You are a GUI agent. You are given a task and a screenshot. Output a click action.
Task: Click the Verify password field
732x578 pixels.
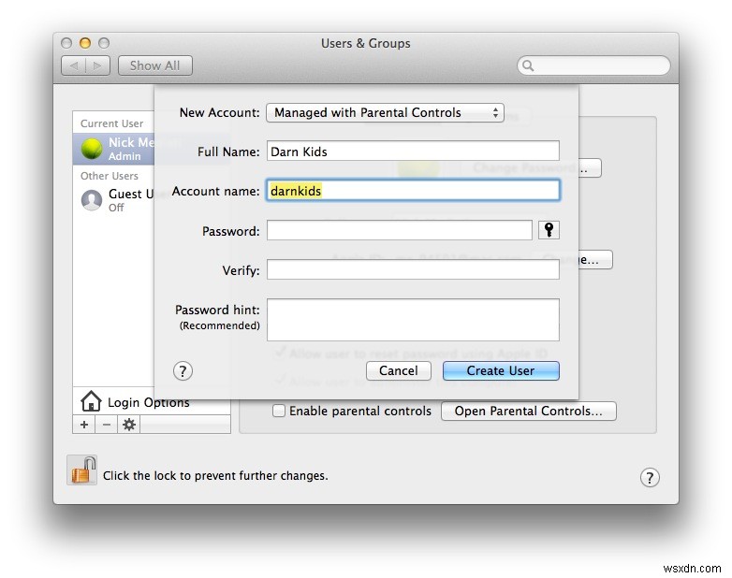413,269
